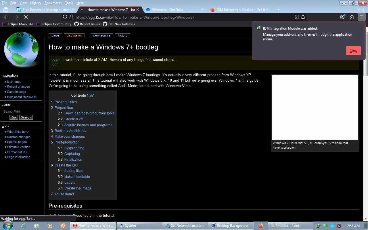Click the padlock site security icon
The width and height of the screenshot is (368, 230).
coord(71,17)
